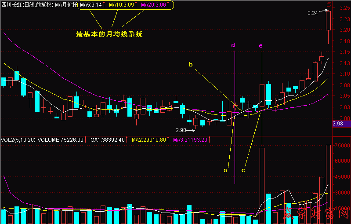Select the MA20:3.06 indicator readout
Image resolution: width=351 pixels, height=224 pixels.
(154, 5)
